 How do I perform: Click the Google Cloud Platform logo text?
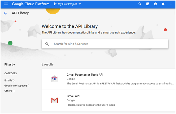coord(31,4)
